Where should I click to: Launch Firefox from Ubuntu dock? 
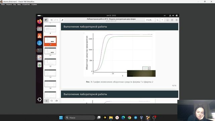pos(40,22)
